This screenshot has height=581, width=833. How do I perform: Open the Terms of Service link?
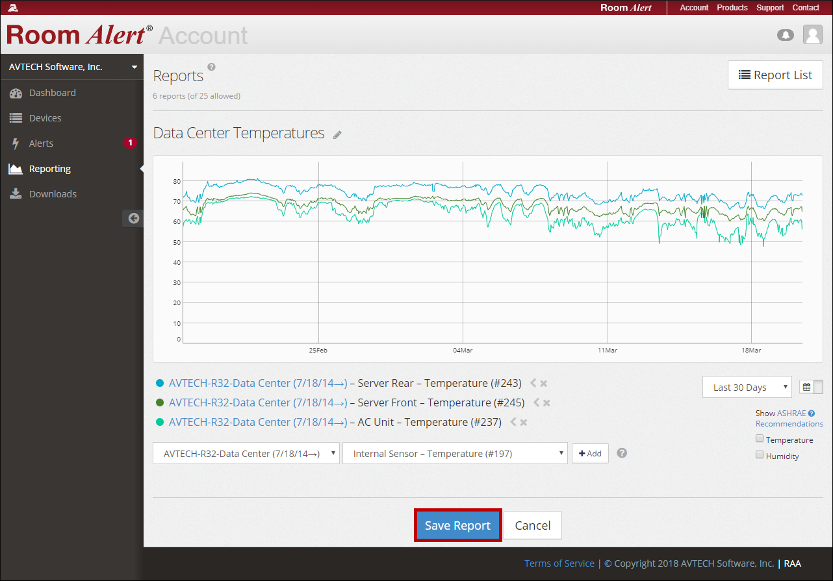[559, 563]
